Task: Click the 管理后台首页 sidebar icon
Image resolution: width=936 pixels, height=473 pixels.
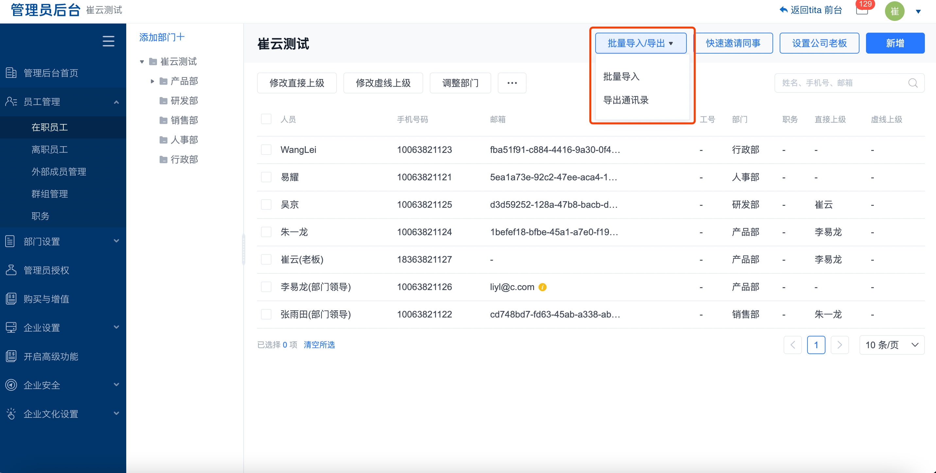Action: pos(11,73)
